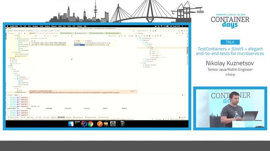Open the Spotlight search in menu bar
The width and height of the screenshot is (270, 151).
click(x=182, y=26)
